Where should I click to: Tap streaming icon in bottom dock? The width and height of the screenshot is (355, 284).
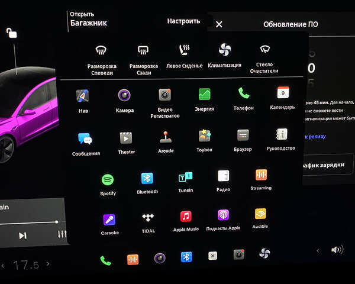[x=133, y=260]
